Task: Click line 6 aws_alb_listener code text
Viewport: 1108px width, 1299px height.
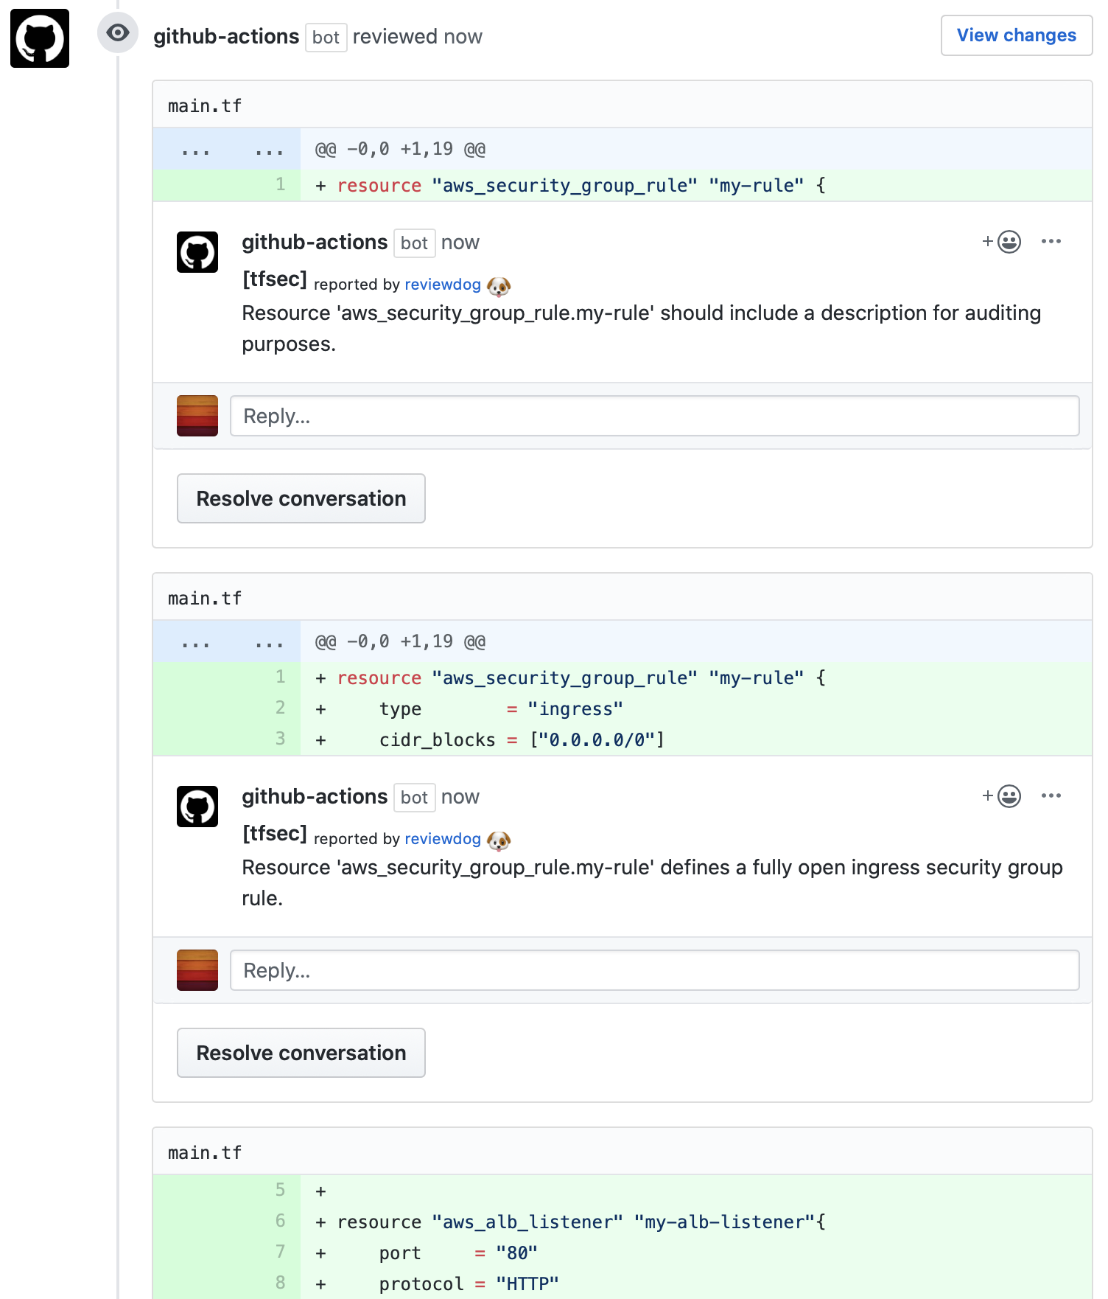Action: click(x=581, y=1222)
